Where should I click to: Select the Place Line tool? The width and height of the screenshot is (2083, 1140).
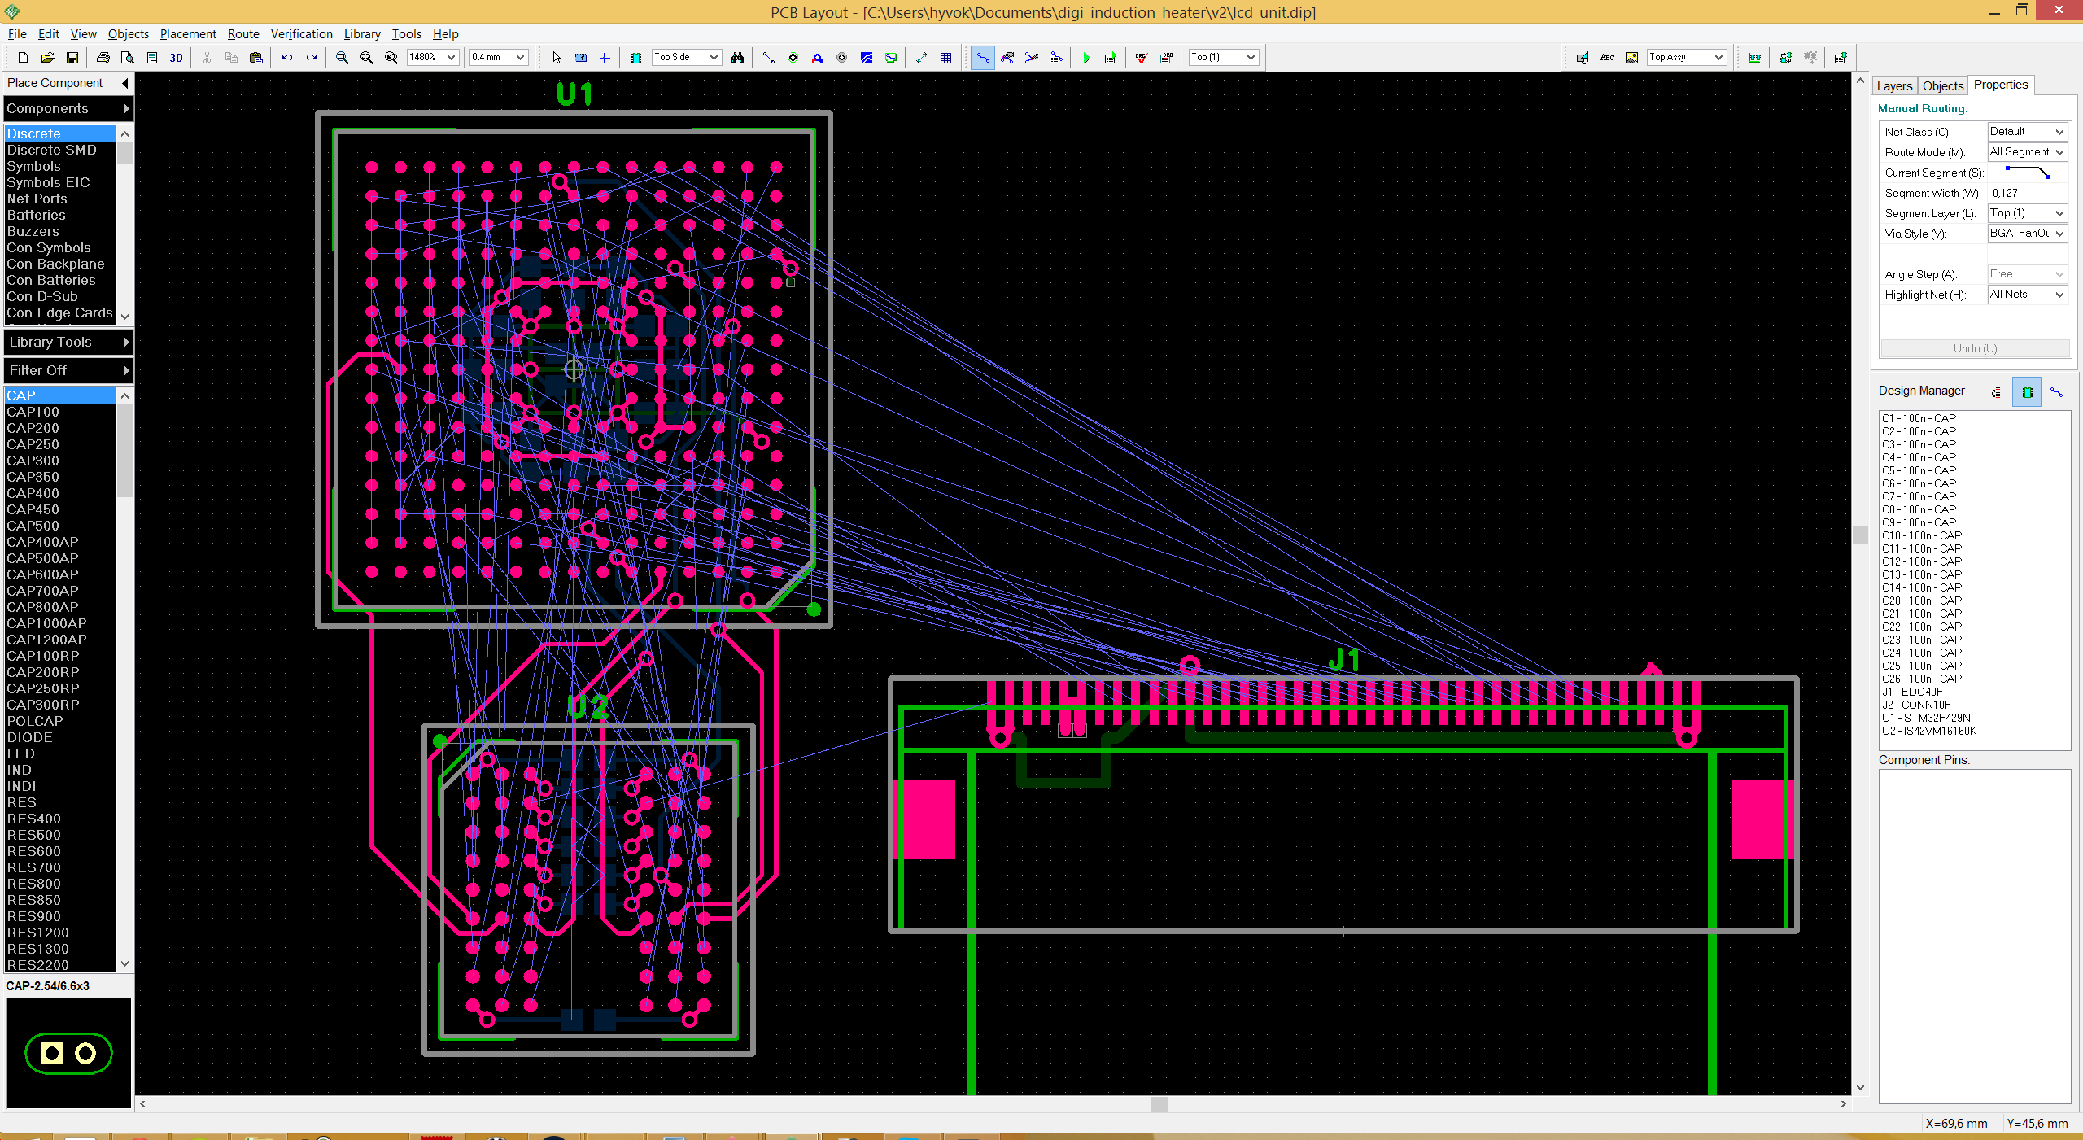click(768, 57)
